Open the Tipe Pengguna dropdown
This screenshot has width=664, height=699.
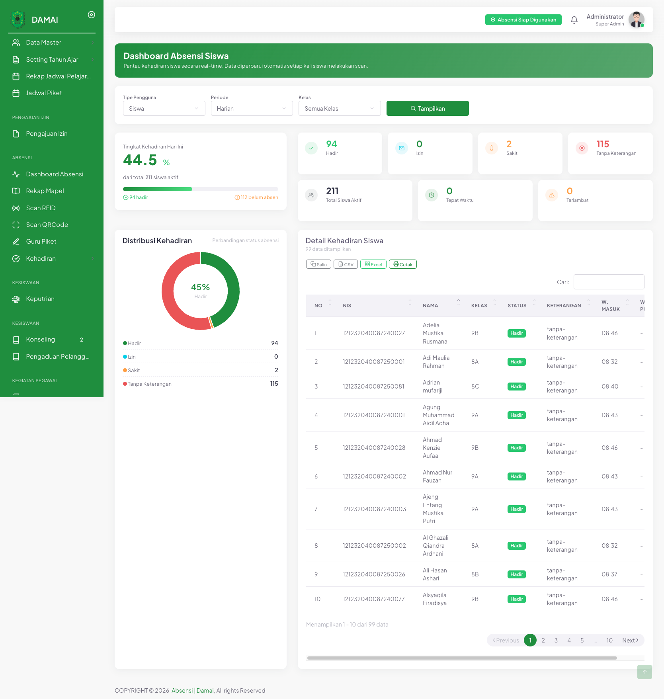click(164, 108)
